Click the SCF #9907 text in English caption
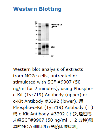The width and height of the screenshot is (102, 134). click(x=59, y=82)
